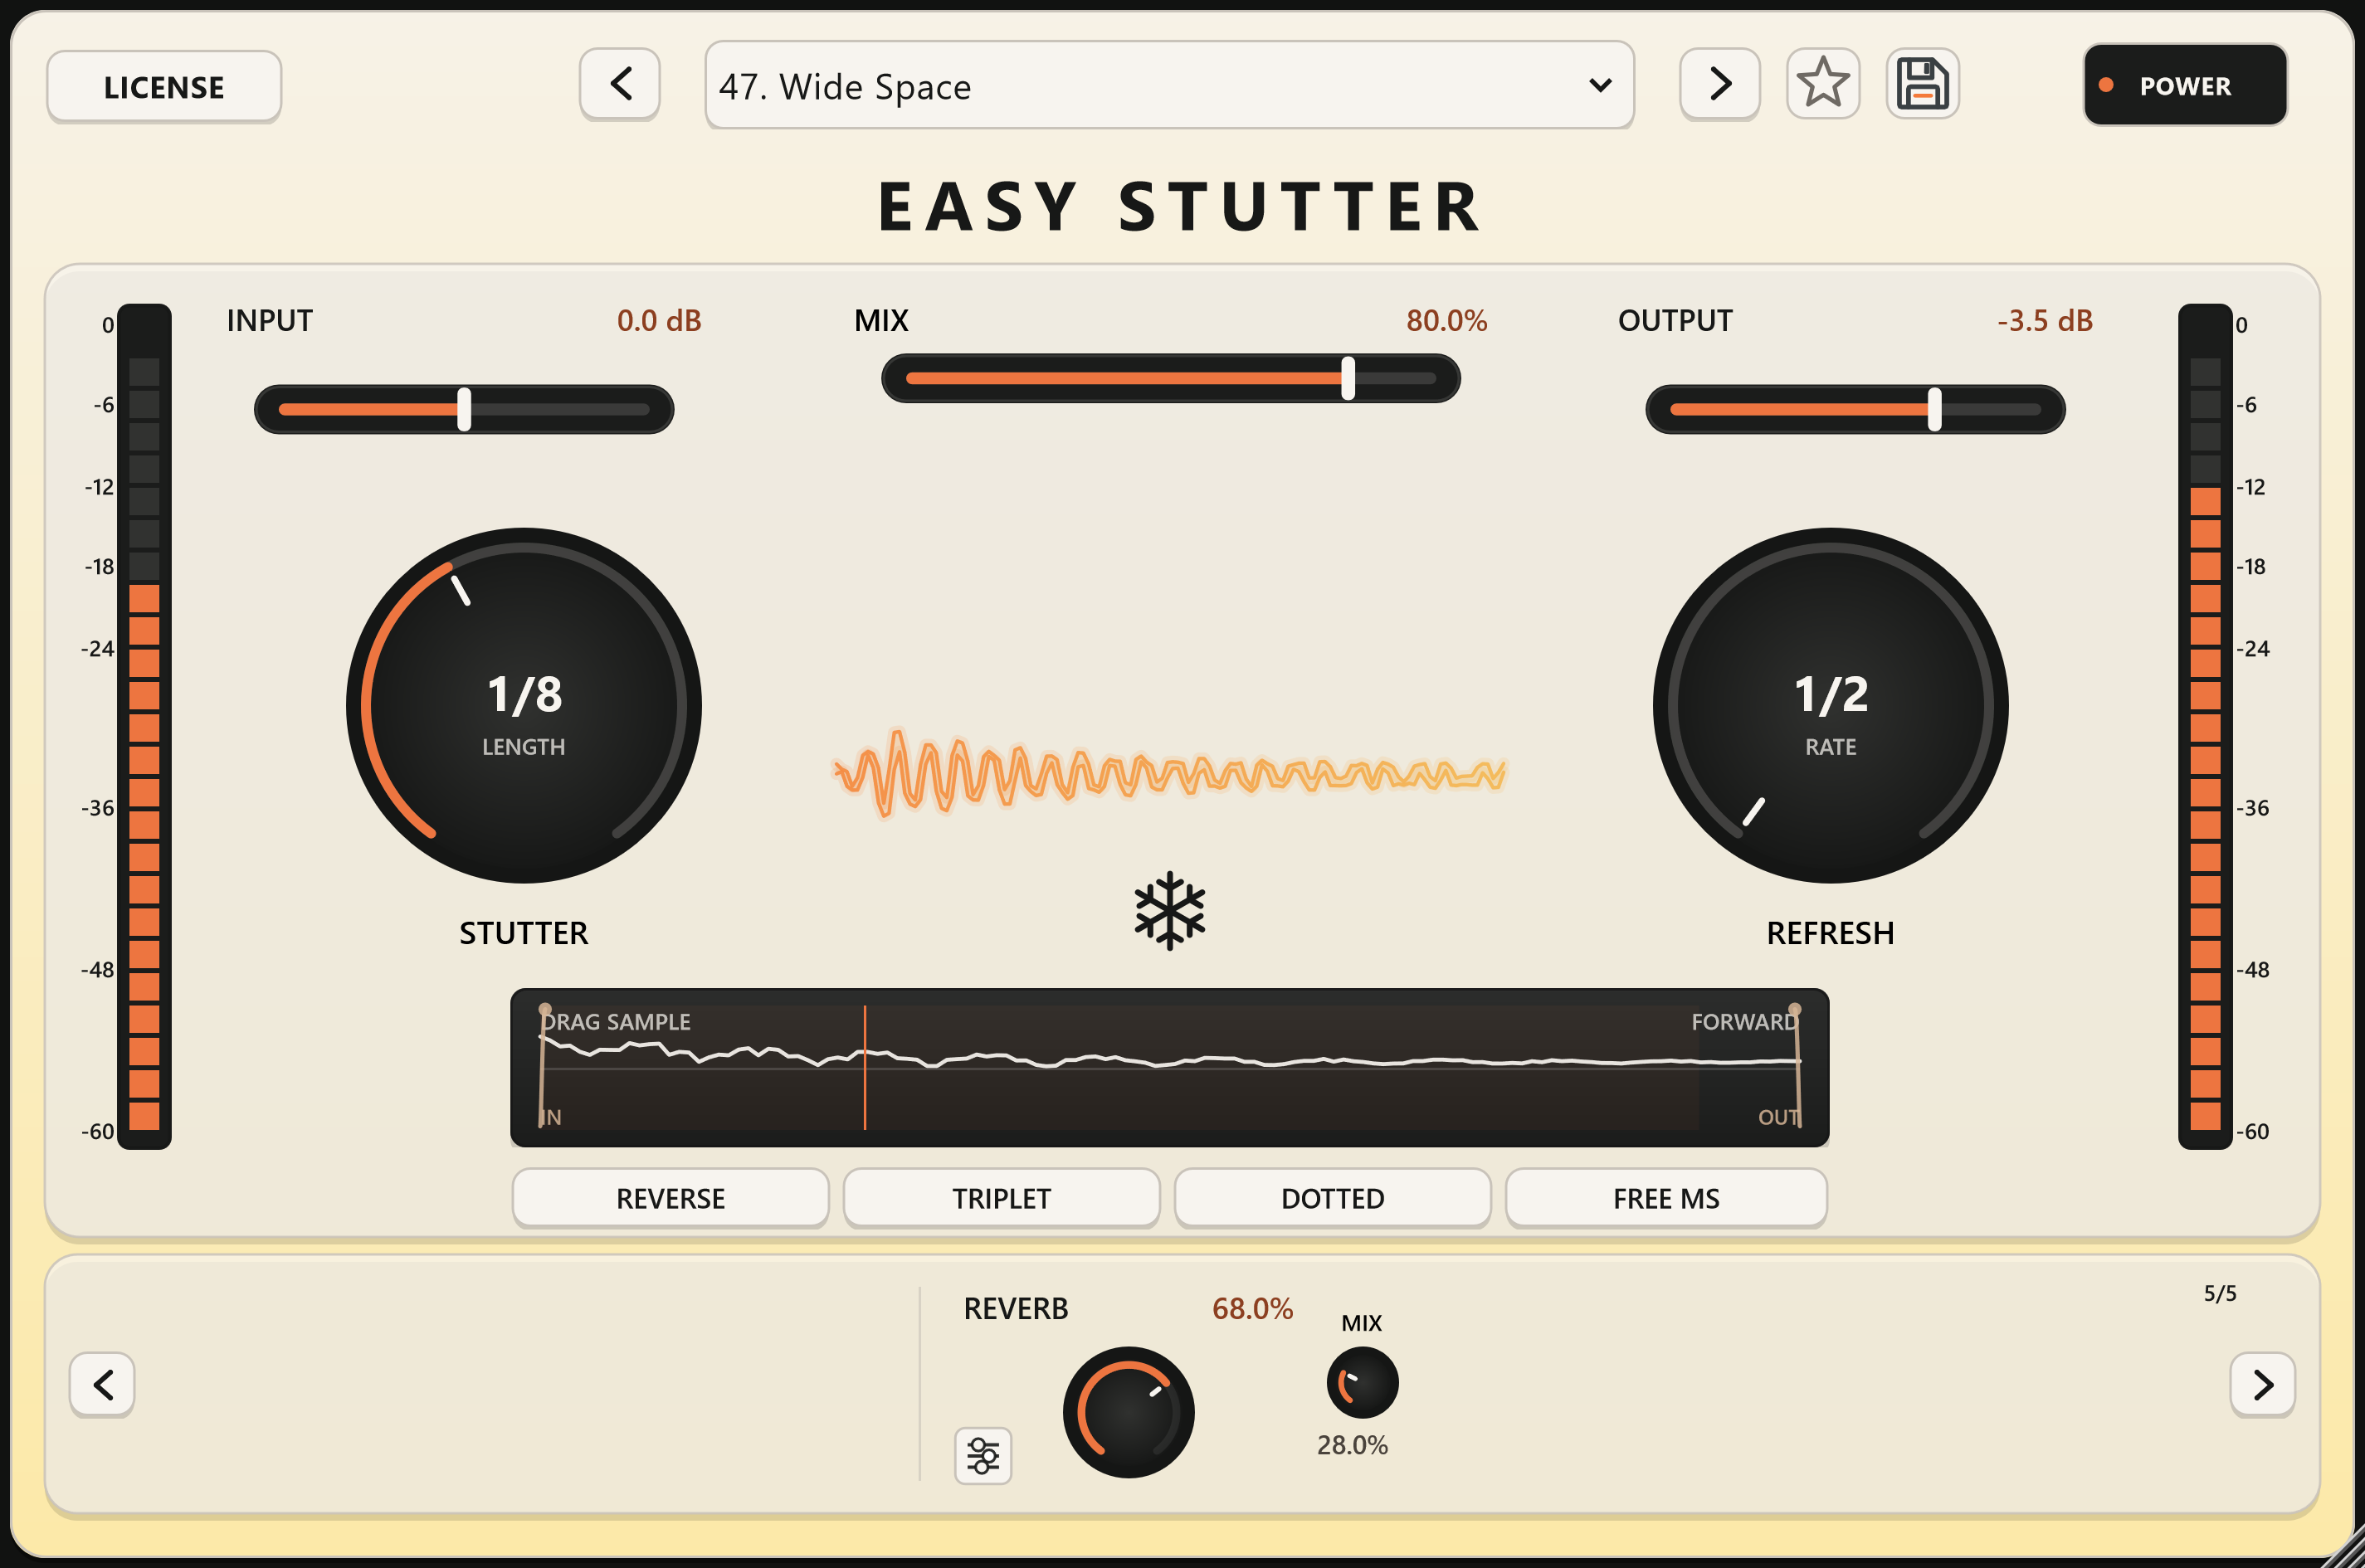Open the 47. Wide Space preset dropdown
Screen dimensions: 2365x1568
1169,85
